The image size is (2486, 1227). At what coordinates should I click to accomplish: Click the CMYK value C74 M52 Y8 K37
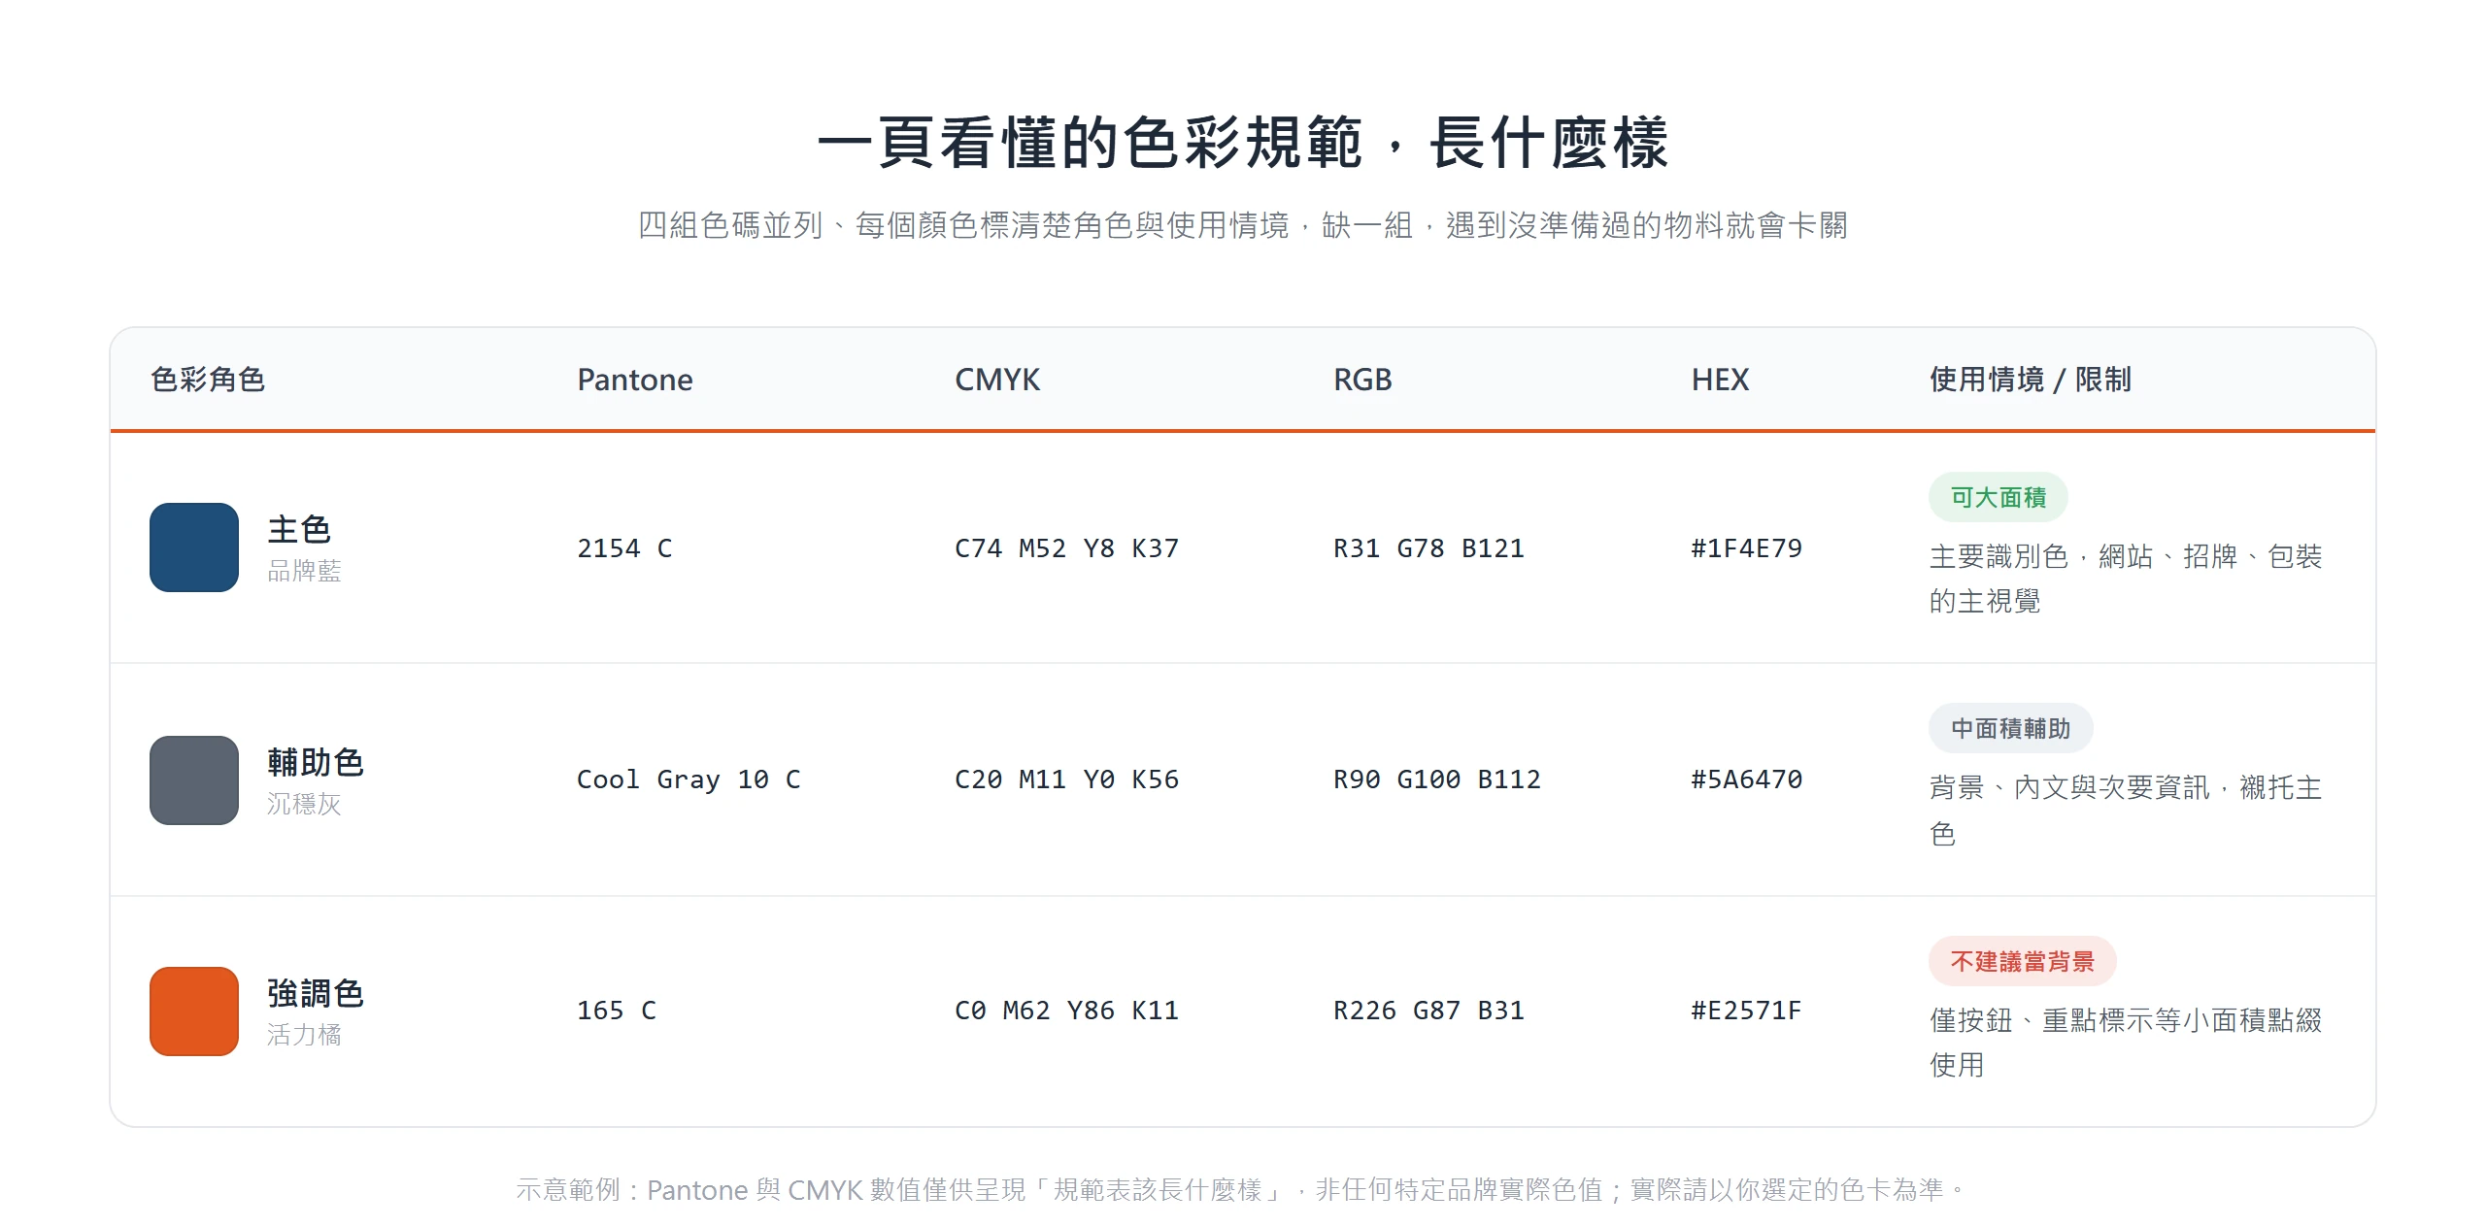click(1066, 548)
